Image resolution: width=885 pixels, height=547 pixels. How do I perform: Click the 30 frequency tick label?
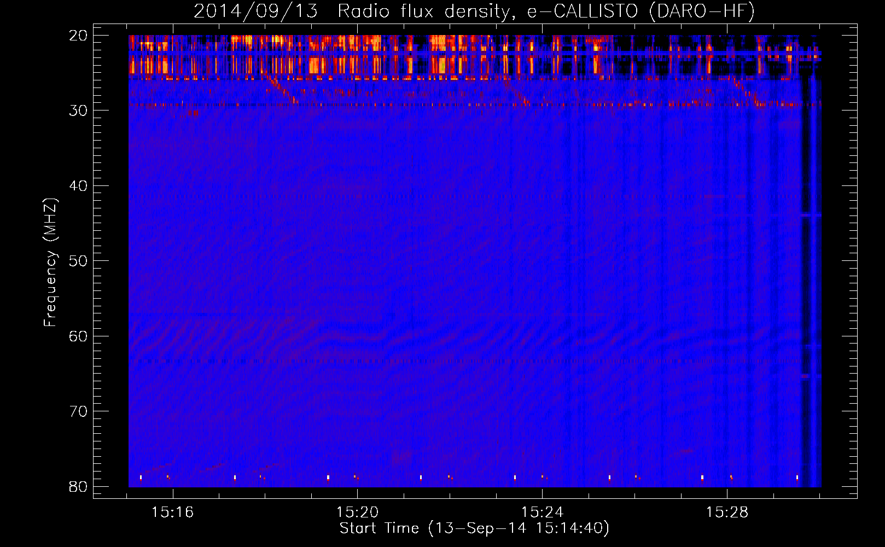tap(79, 110)
